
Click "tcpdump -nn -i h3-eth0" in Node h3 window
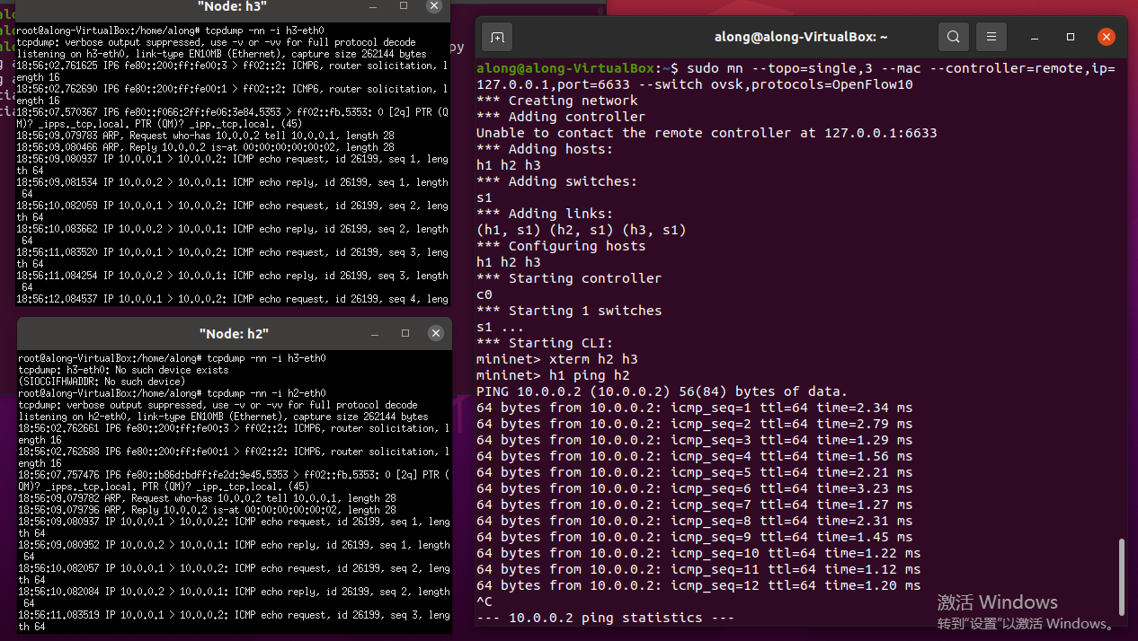[x=263, y=31]
